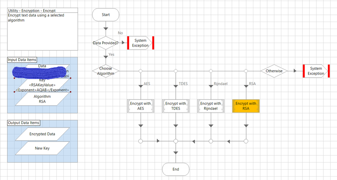Click the TDES choice node diamond
Screen dimensions: 337x180
tap(176, 71)
